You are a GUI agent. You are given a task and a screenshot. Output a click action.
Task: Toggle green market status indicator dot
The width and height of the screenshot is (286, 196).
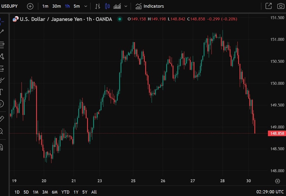click(x=120, y=19)
